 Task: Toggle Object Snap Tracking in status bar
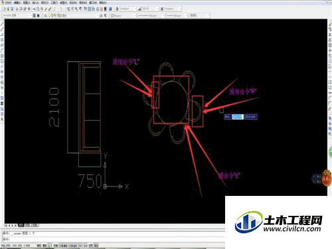[x=73, y=246]
